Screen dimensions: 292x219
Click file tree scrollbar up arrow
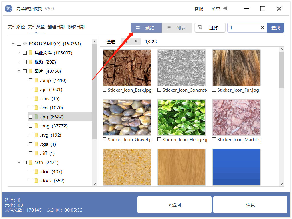[x=94, y=42]
